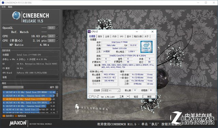Toggle the CPU single core checkbox

(57, 41)
